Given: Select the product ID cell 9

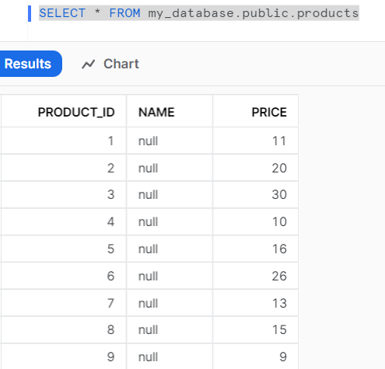Looking at the screenshot, I should (64, 357).
